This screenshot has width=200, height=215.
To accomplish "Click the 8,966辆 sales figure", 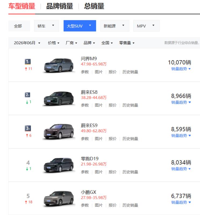I will (181, 96).
